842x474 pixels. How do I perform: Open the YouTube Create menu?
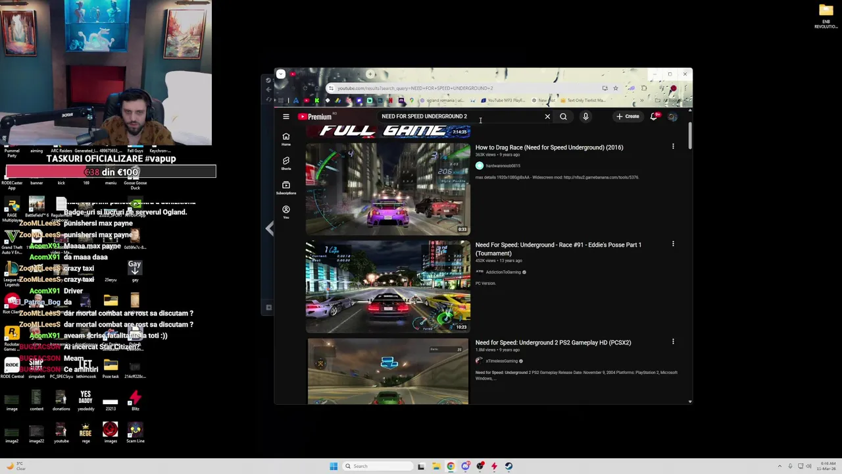[x=628, y=117]
